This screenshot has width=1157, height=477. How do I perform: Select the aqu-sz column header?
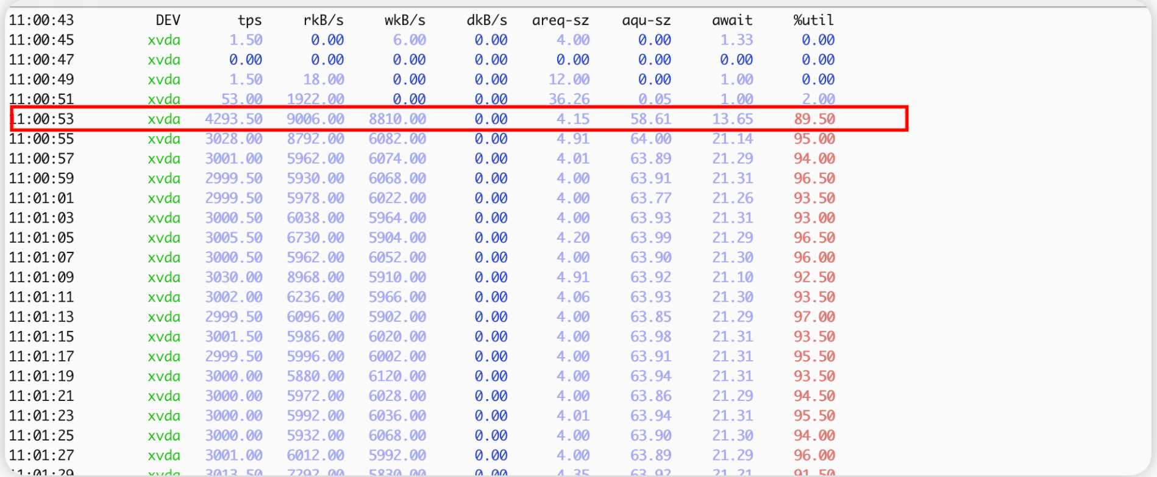(646, 20)
